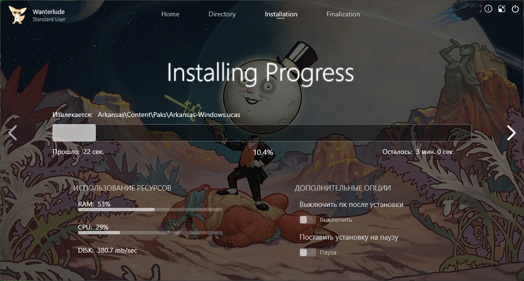Toggle shutdown PC after installation switch

pos(307,220)
